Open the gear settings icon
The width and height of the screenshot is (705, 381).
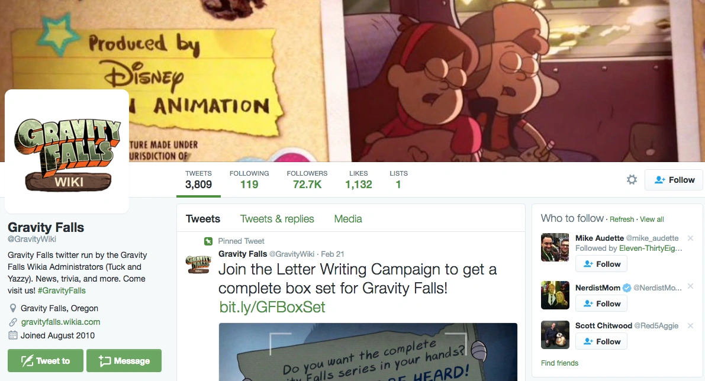(x=632, y=180)
